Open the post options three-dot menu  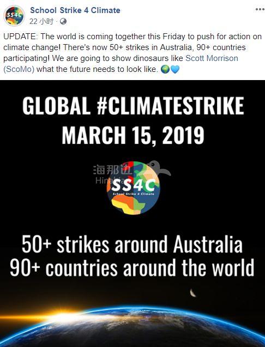tap(260, 9)
